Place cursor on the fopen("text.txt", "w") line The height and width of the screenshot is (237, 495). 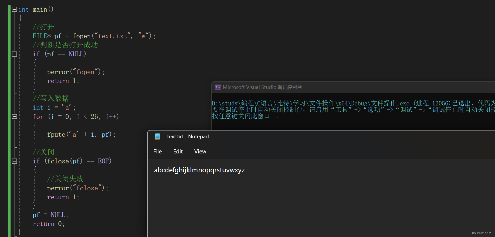(x=94, y=36)
